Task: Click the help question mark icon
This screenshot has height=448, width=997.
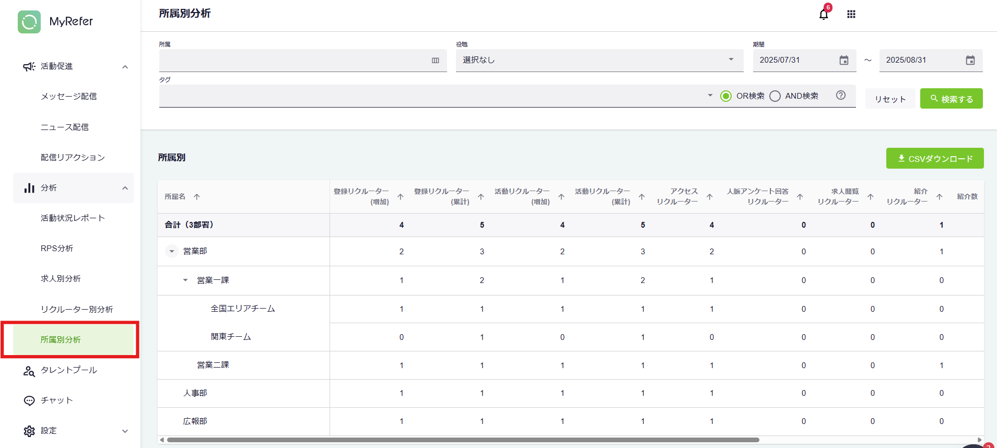Action: [x=840, y=95]
